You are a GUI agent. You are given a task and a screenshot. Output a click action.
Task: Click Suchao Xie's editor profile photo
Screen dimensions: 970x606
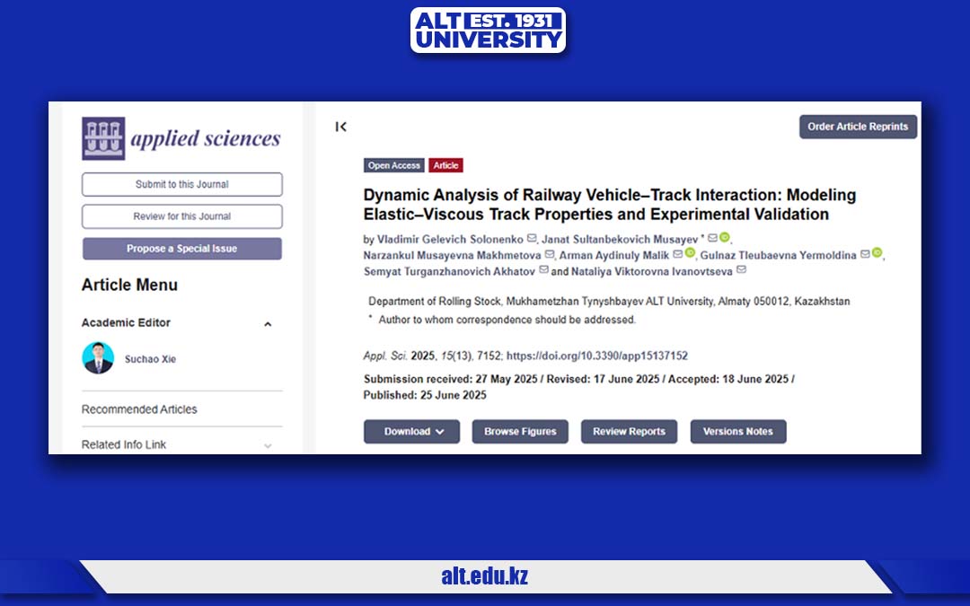[x=98, y=358]
